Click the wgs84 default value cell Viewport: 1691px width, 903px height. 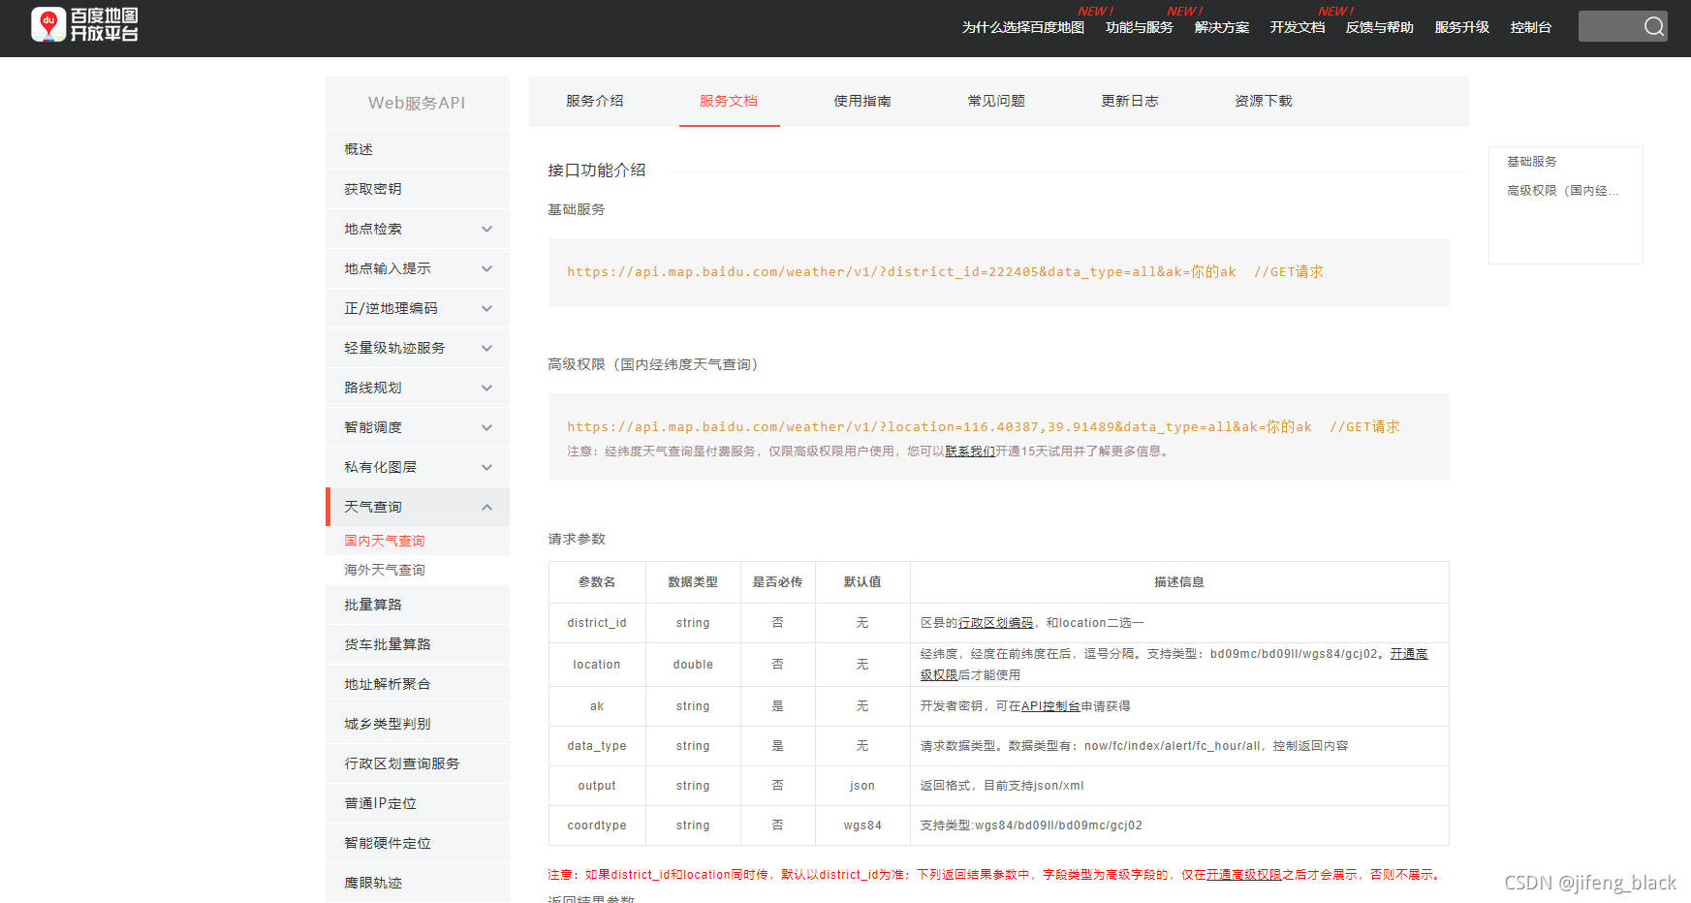tap(862, 825)
